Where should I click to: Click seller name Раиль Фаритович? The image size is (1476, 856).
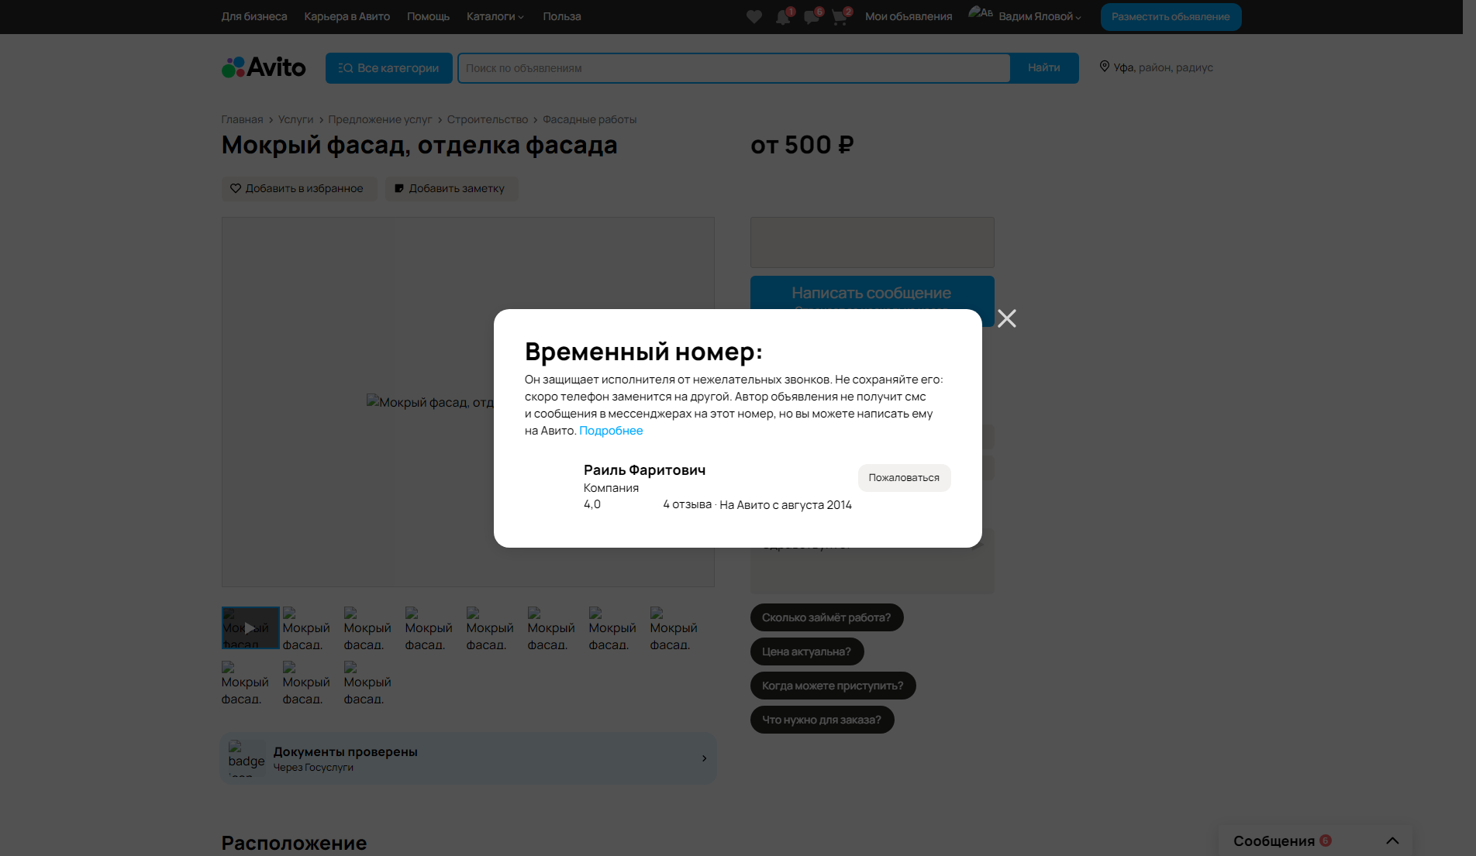(644, 470)
